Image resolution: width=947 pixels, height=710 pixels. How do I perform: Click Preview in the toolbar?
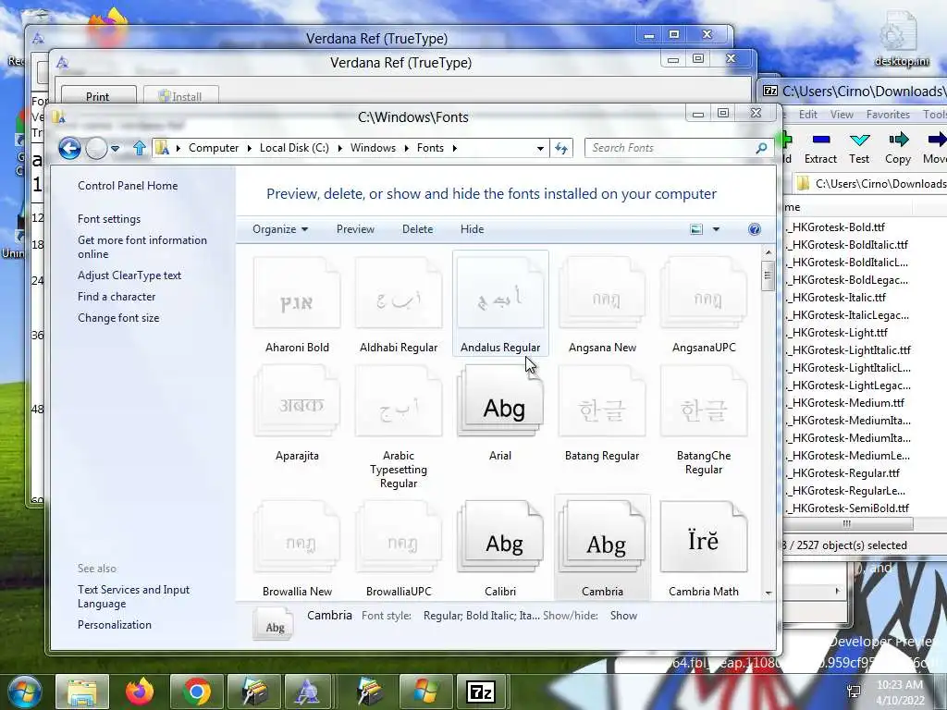355,229
